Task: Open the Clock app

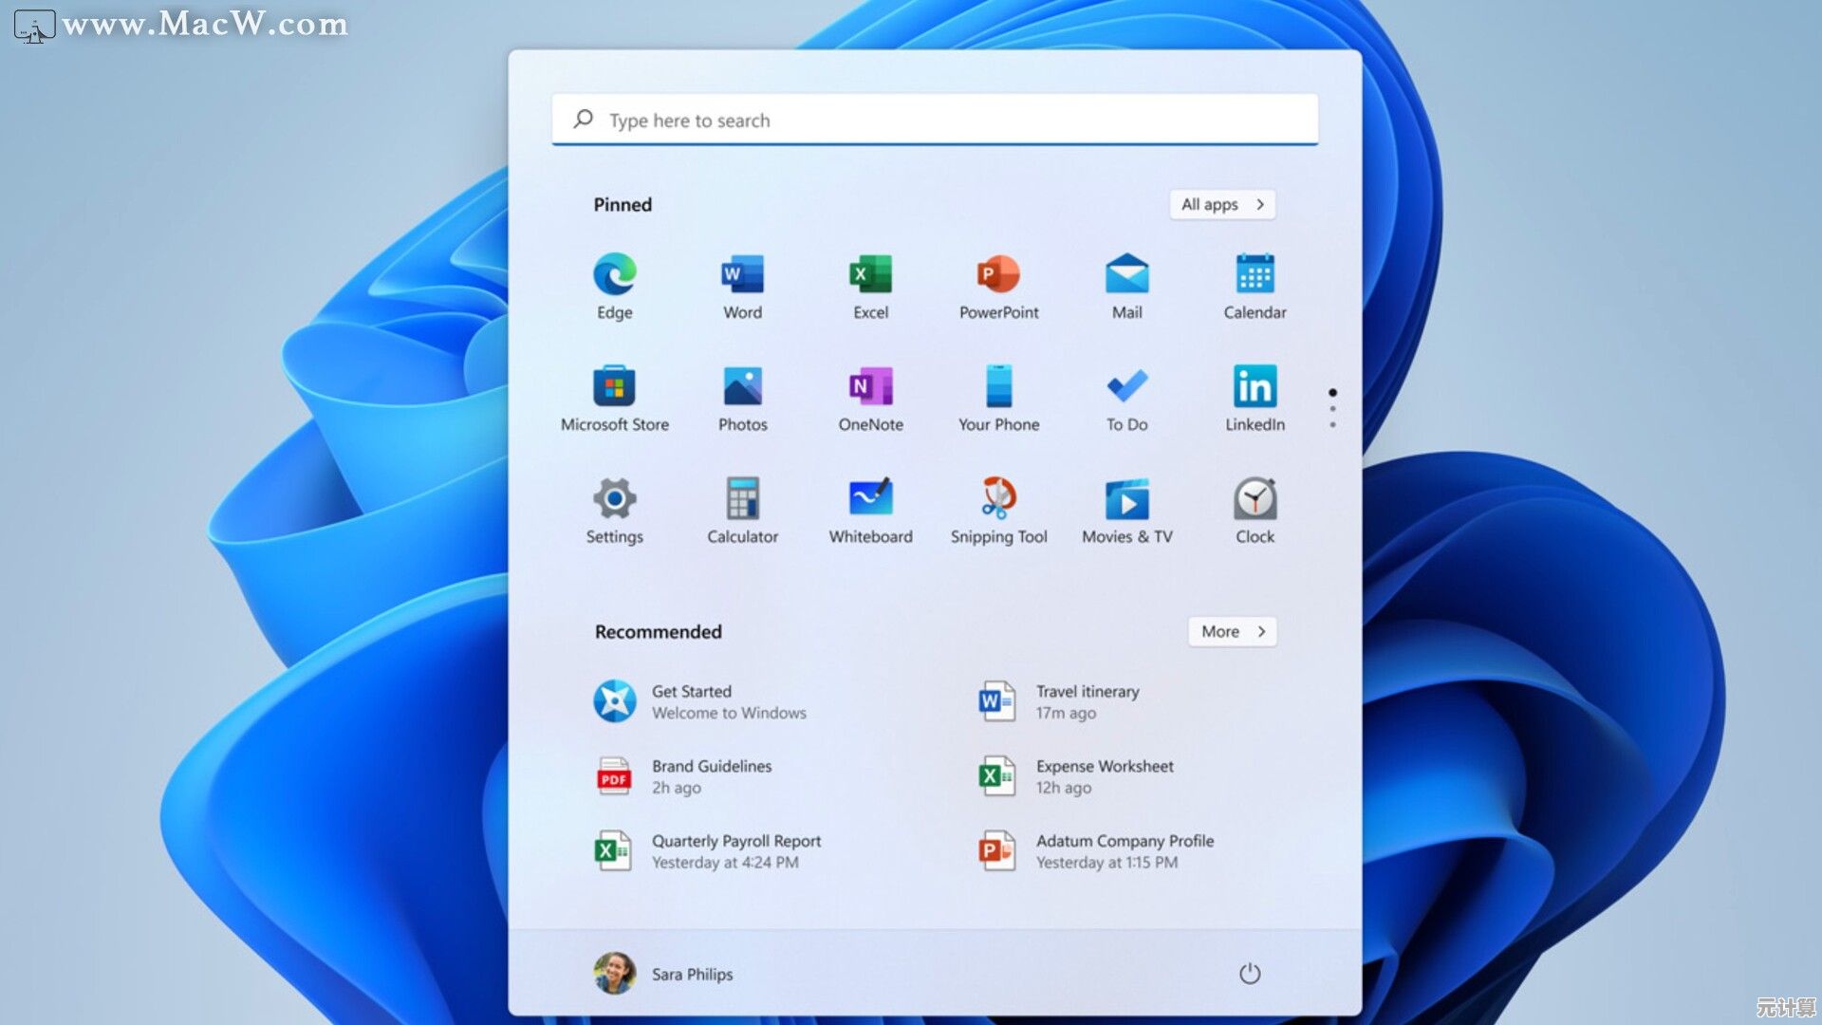Action: (1255, 504)
